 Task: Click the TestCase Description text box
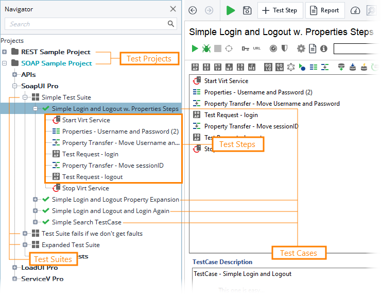286,280
